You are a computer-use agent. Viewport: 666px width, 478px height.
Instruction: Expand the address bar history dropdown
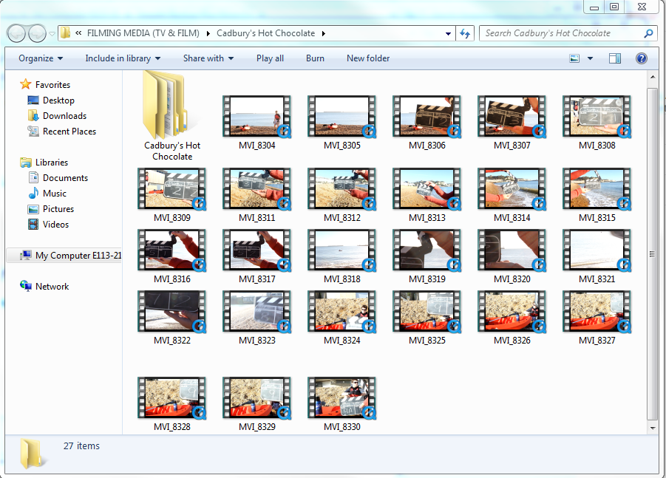click(448, 33)
